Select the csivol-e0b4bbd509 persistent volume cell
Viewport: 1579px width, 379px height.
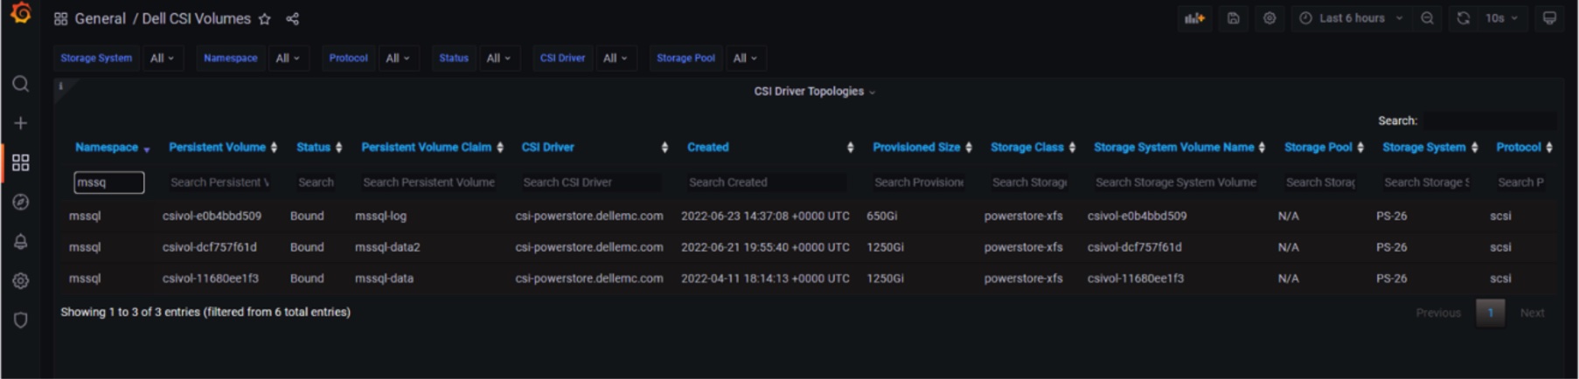212,216
